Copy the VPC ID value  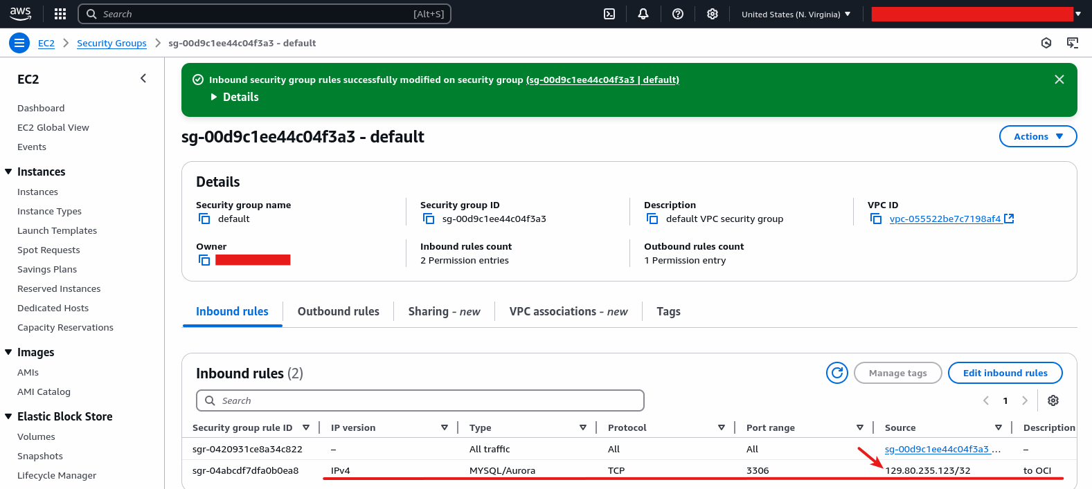[x=876, y=219]
